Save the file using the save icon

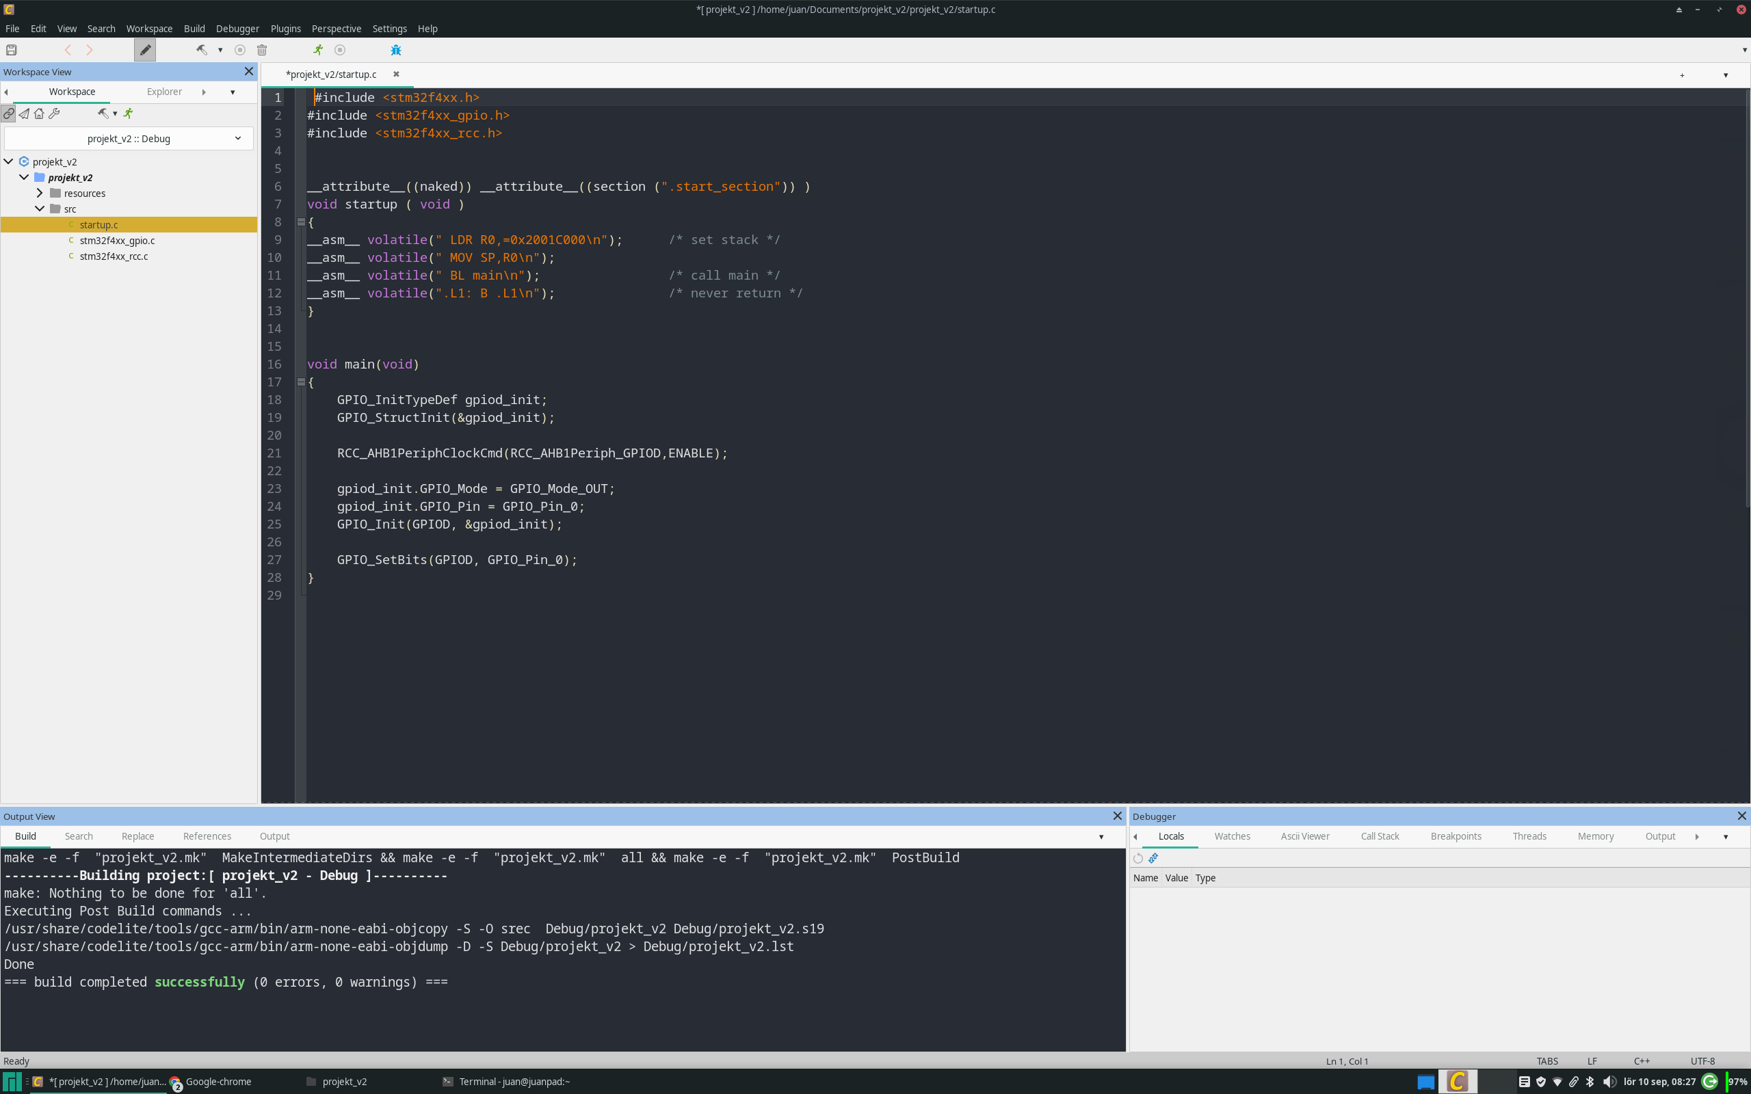(x=11, y=50)
